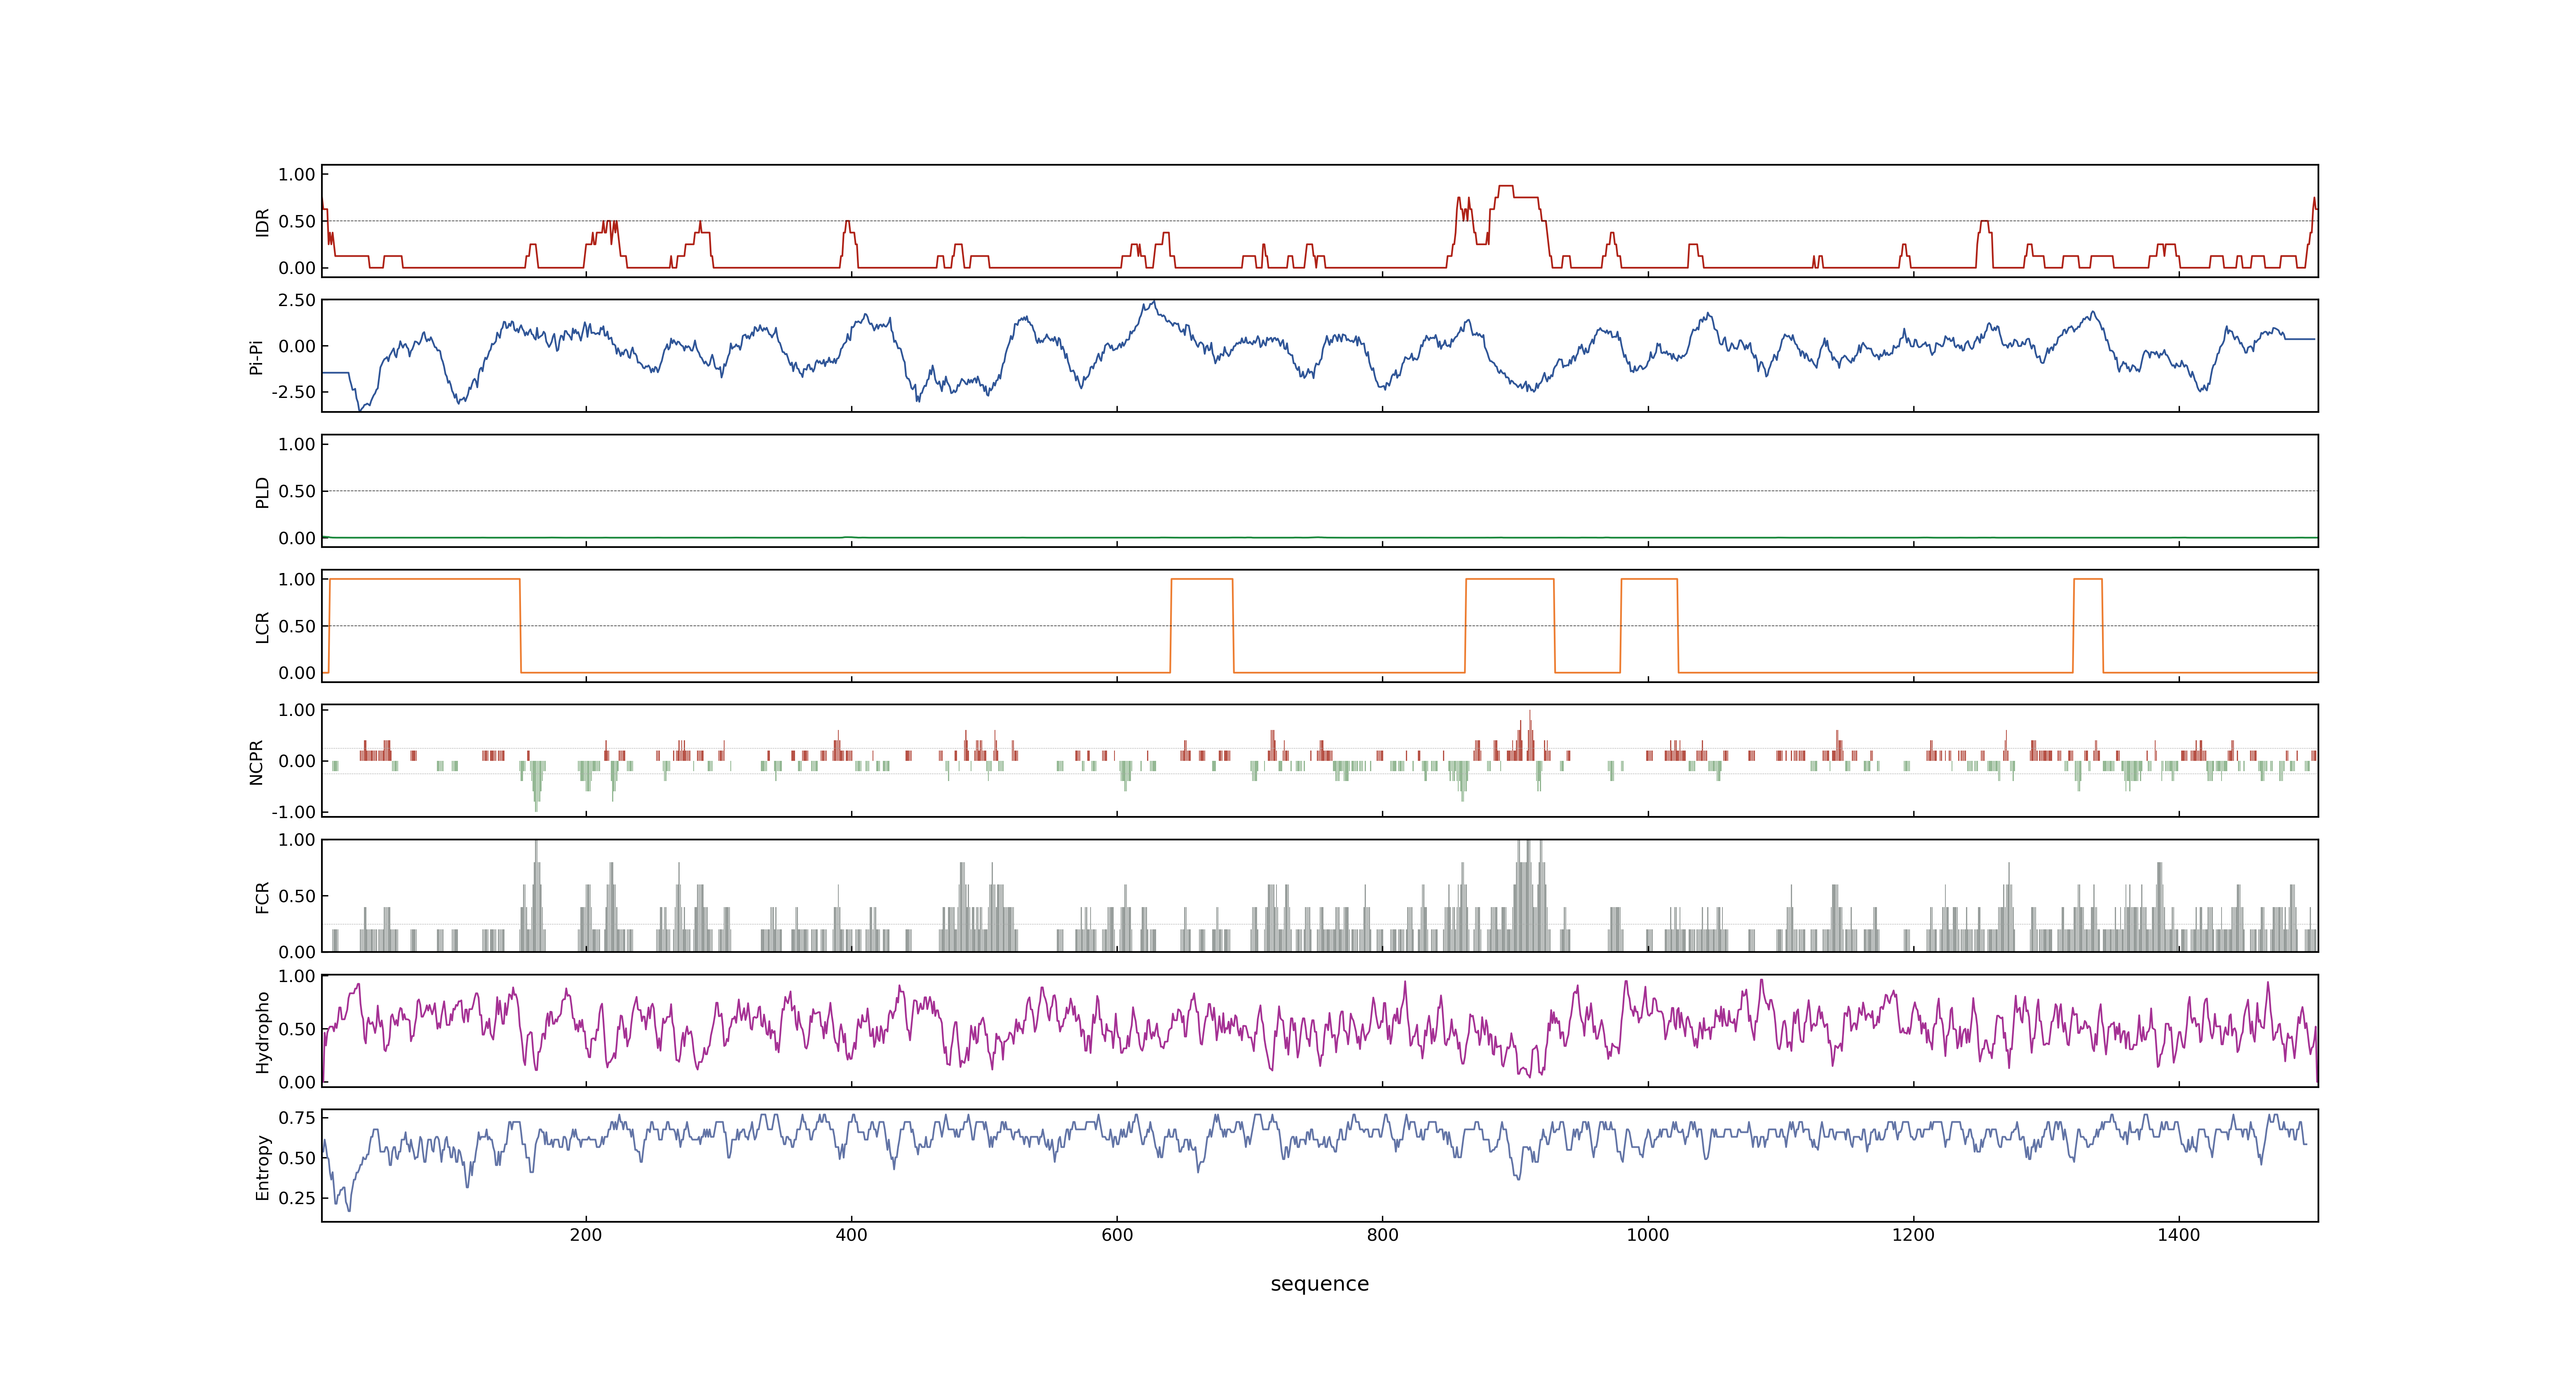Select the 1200 tick on the x-axis
Image resolution: width=2576 pixels, height=1373 pixels.
(1913, 1235)
